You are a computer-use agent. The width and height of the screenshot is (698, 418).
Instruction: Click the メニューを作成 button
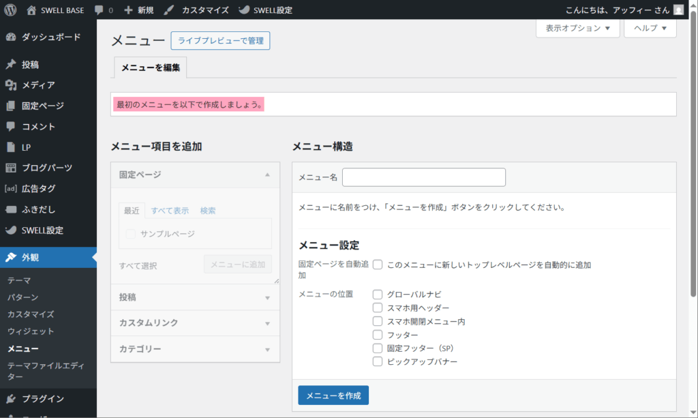tap(333, 395)
